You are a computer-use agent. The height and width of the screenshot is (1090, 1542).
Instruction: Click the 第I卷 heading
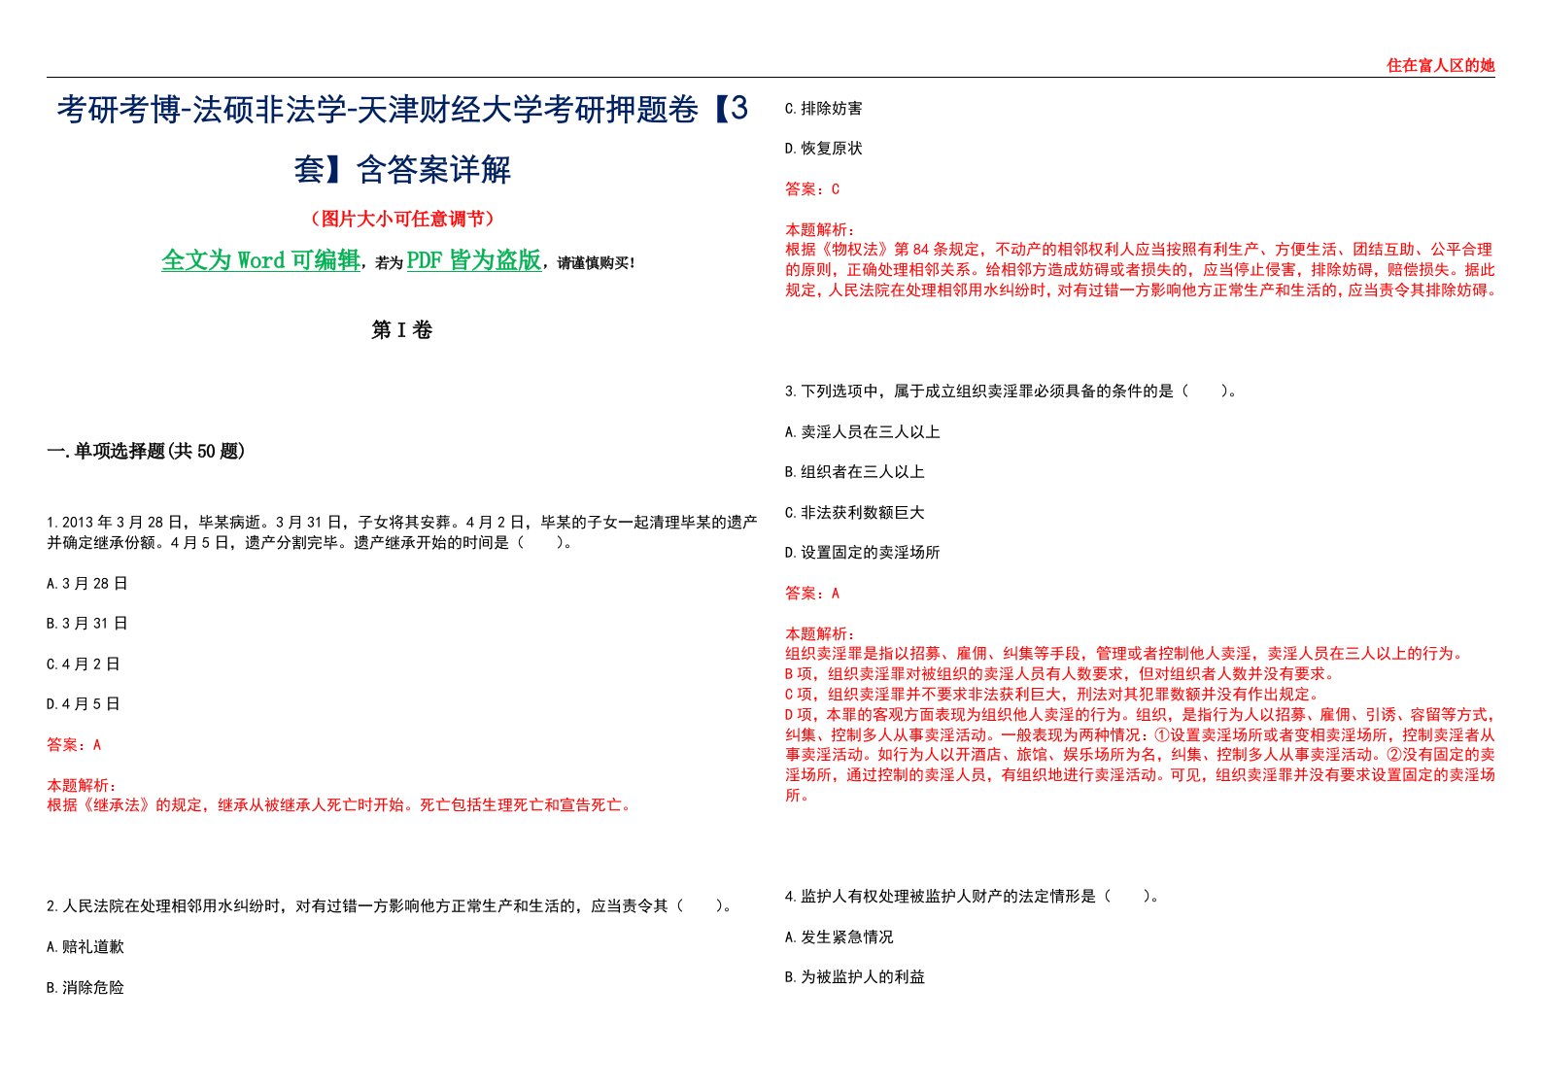click(x=401, y=330)
